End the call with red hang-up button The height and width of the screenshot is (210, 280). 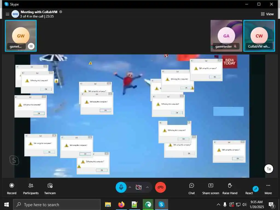(x=161, y=187)
